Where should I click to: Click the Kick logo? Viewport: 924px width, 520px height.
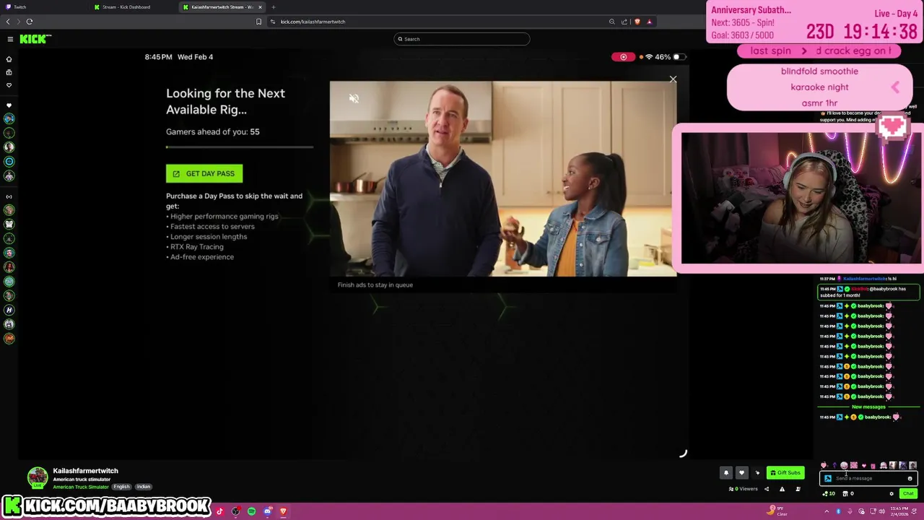tap(34, 39)
